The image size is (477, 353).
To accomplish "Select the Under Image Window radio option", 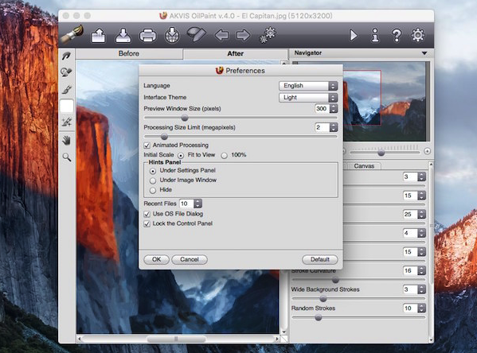I will click(153, 180).
